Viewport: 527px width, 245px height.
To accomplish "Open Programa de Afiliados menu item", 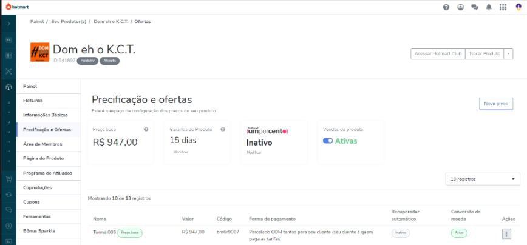I will point(49,173).
